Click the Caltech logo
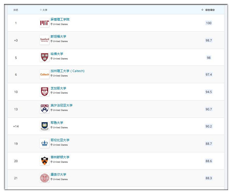 [x=44, y=74]
